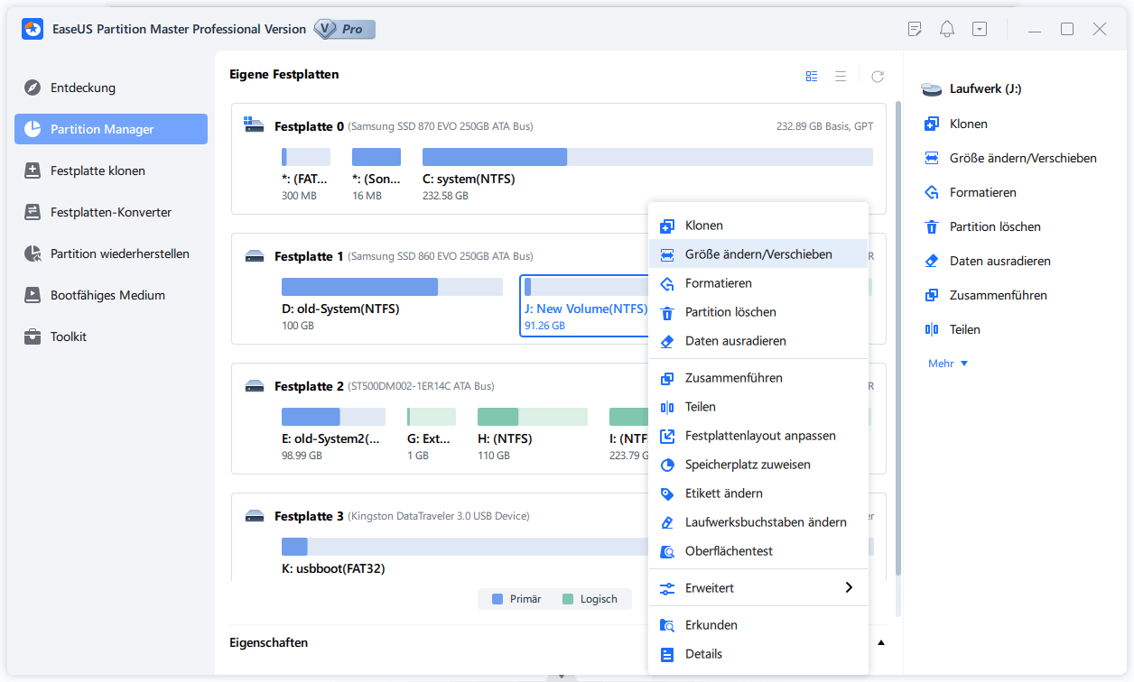Image resolution: width=1134 pixels, height=682 pixels.
Task: Choose Größe ändern/Verschieben from context menu
Action: (x=758, y=254)
